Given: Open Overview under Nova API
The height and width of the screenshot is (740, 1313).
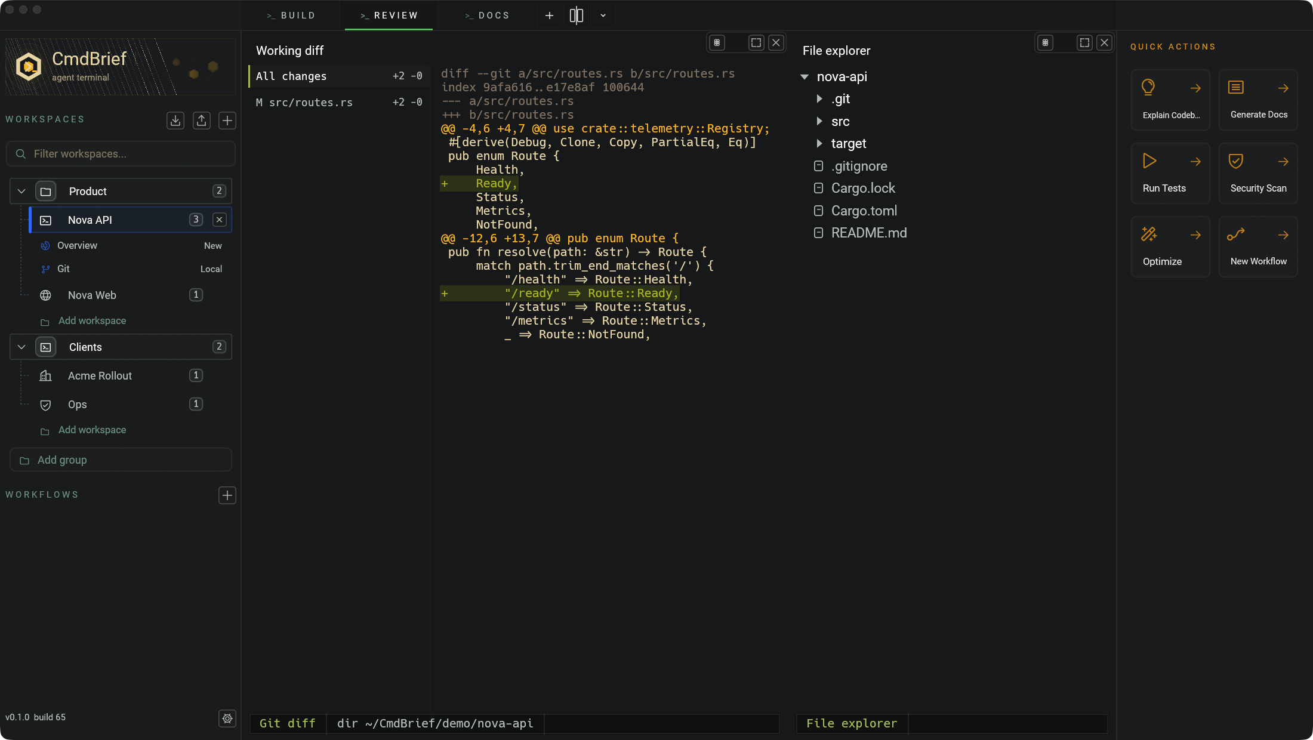Looking at the screenshot, I should point(131,246).
